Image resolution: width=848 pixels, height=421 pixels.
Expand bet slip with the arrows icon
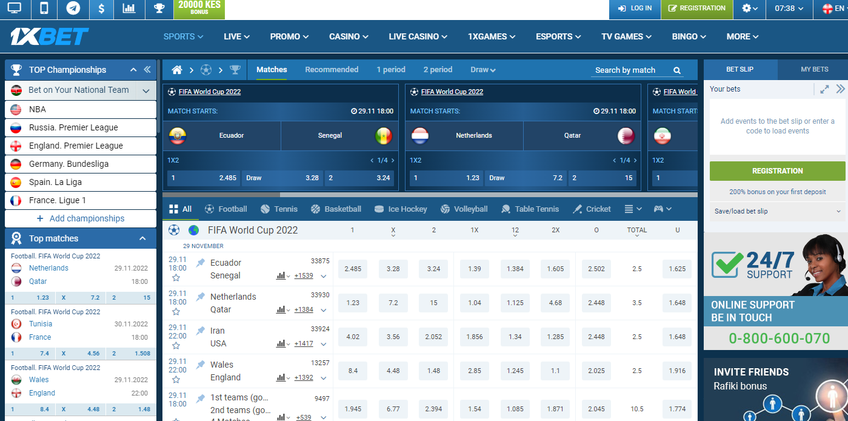tap(824, 89)
